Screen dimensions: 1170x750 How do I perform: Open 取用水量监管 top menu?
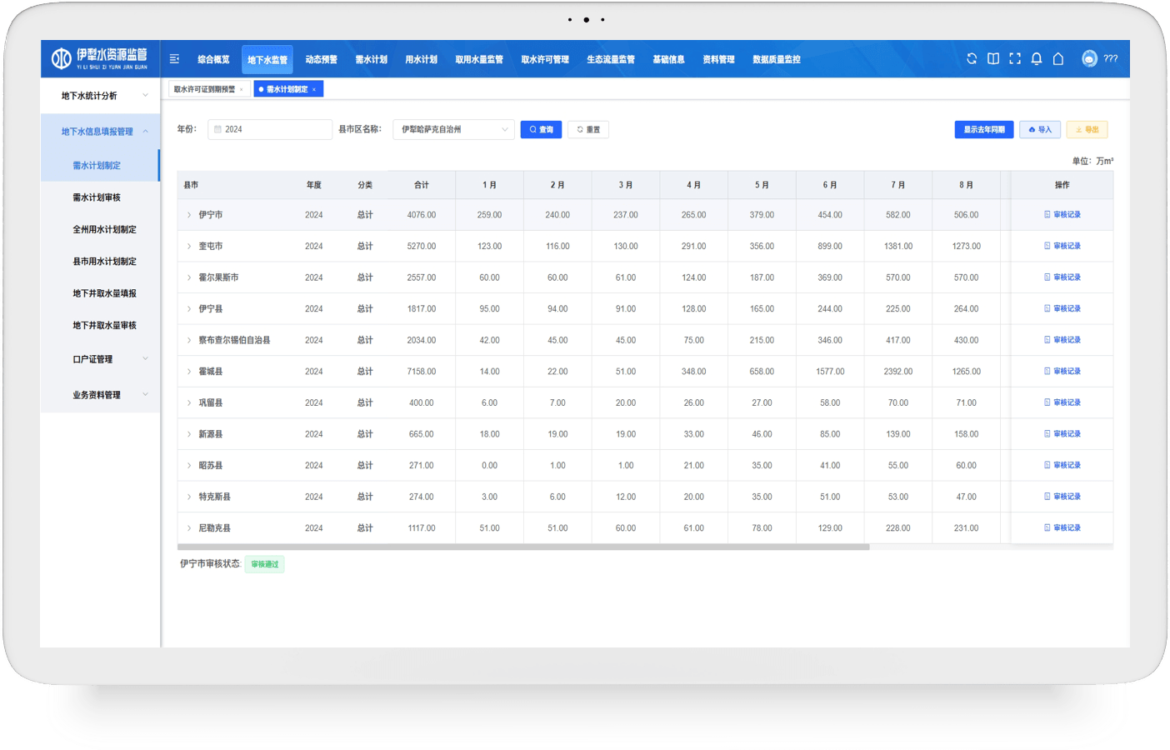coord(479,59)
